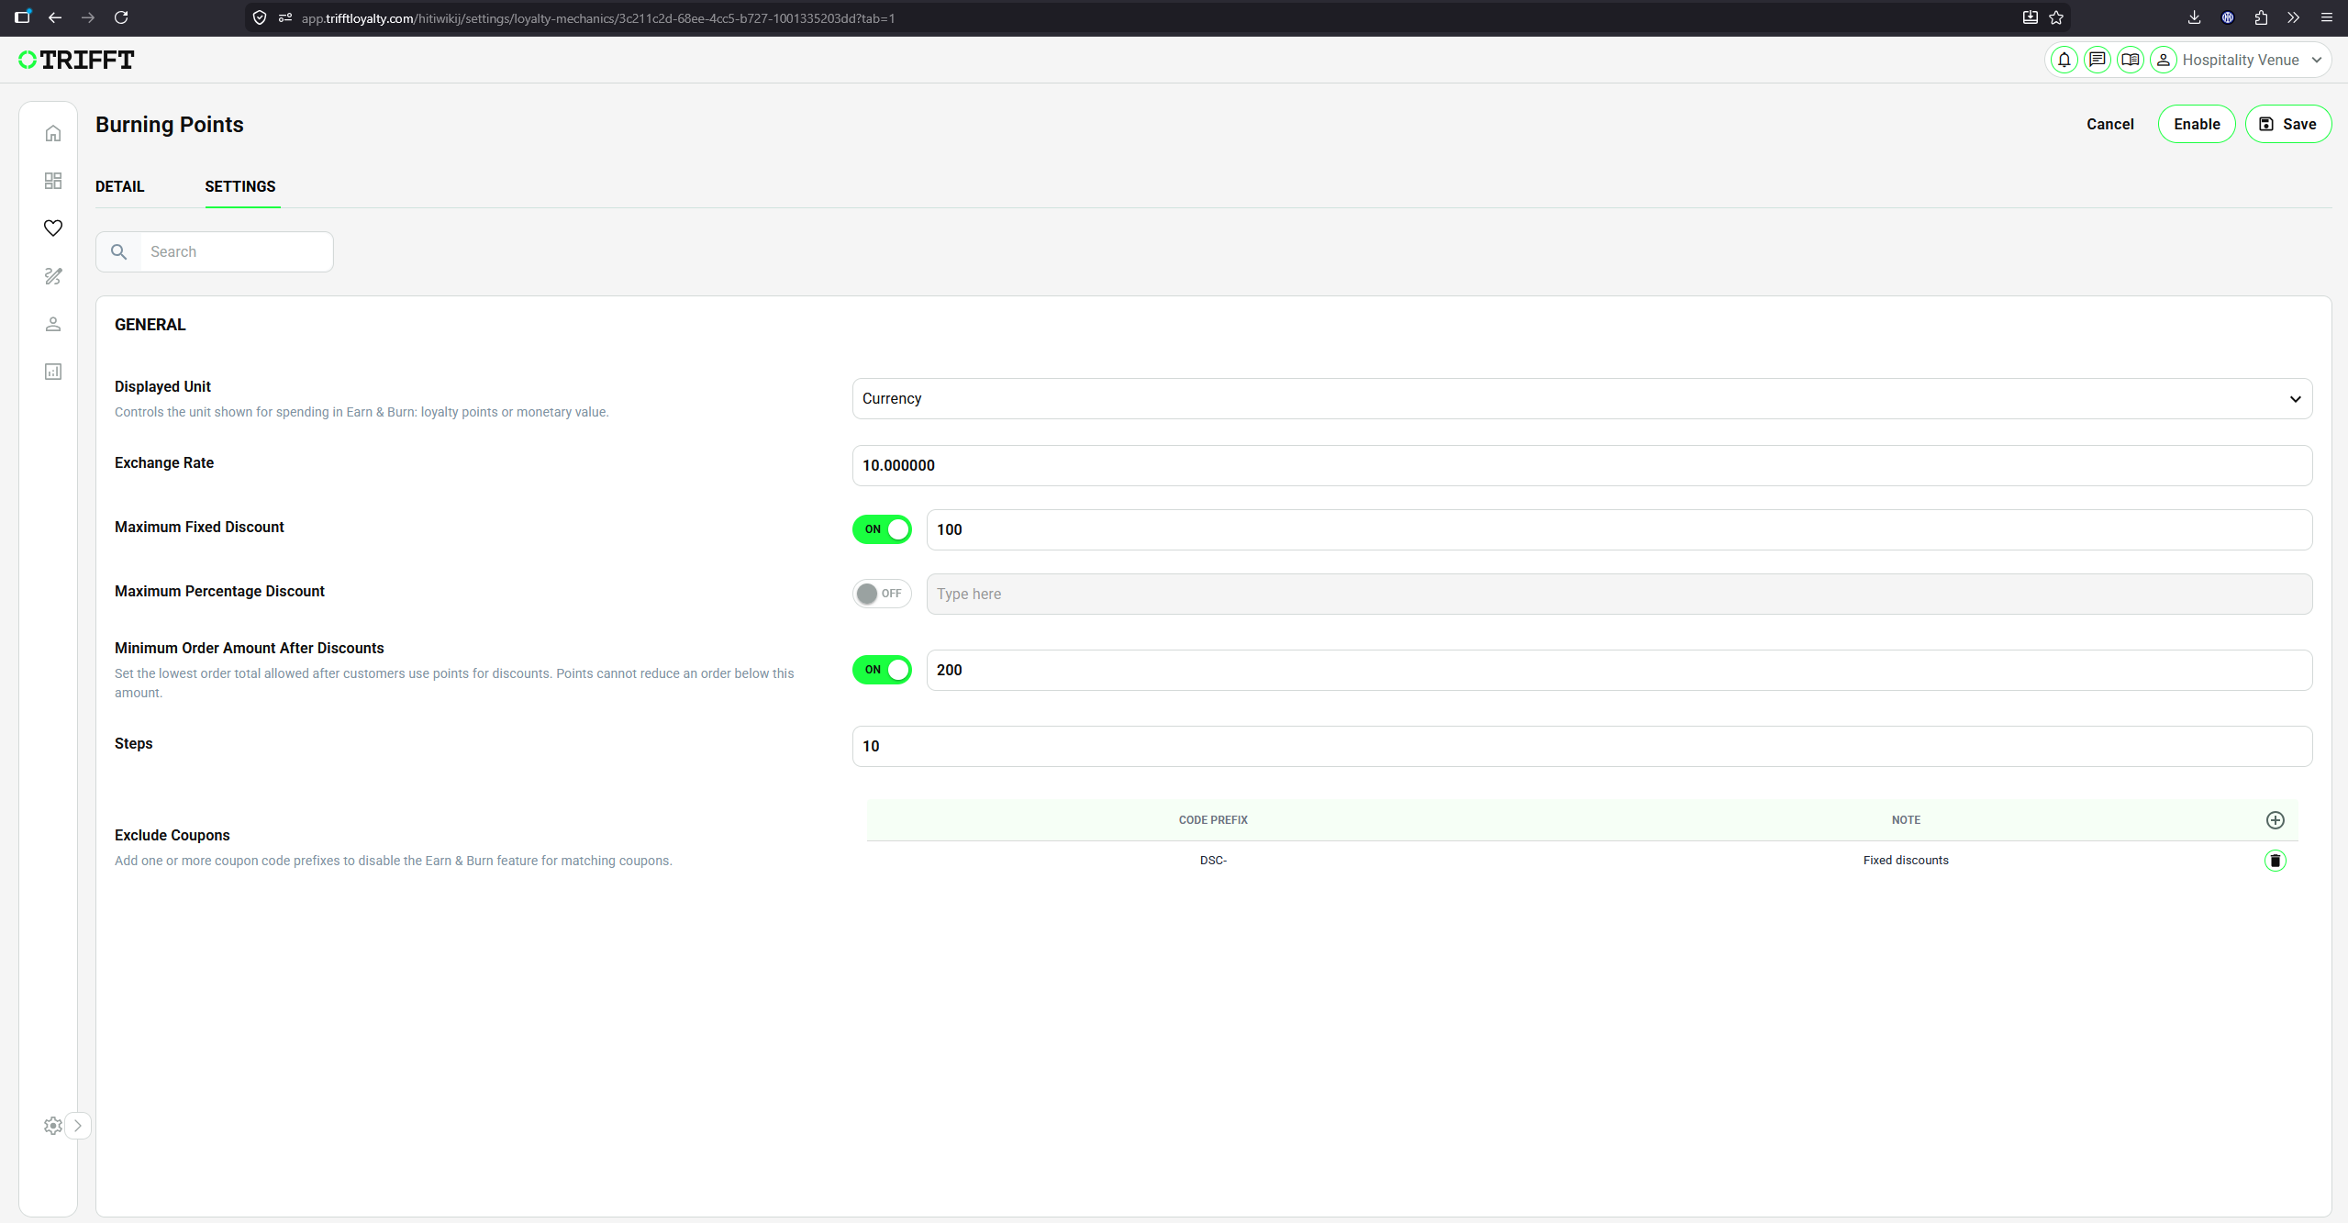
Task: Click the Burning Points page title
Action: pyautogui.click(x=170, y=125)
